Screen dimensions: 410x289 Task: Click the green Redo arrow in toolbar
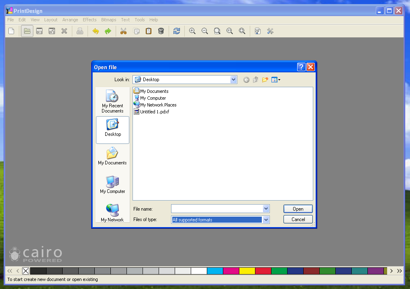point(108,31)
